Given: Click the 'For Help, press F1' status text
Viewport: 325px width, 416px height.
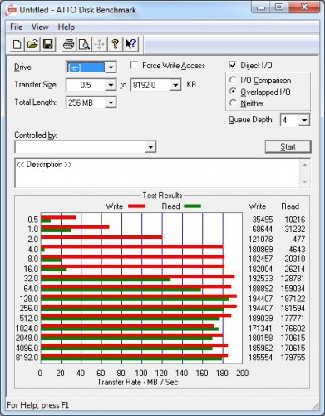Looking at the screenshot, I should coord(37,405).
